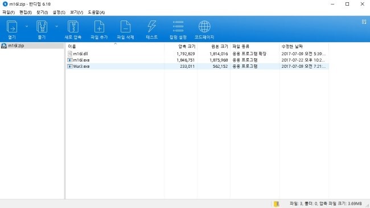Click original size 562,152 cell
Image resolution: width=370 pixels, height=208 pixels.
(x=220, y=67)
